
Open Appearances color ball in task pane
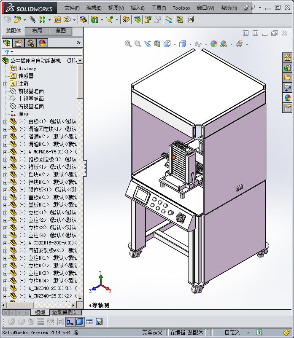[288, 98]
